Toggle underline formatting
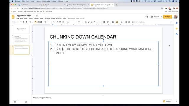 coord(92,22)
